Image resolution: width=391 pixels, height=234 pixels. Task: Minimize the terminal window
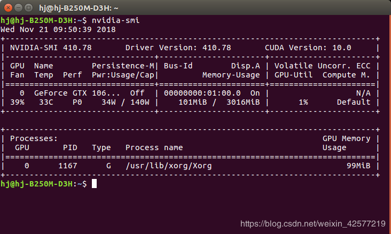click(x=17, y=7)
